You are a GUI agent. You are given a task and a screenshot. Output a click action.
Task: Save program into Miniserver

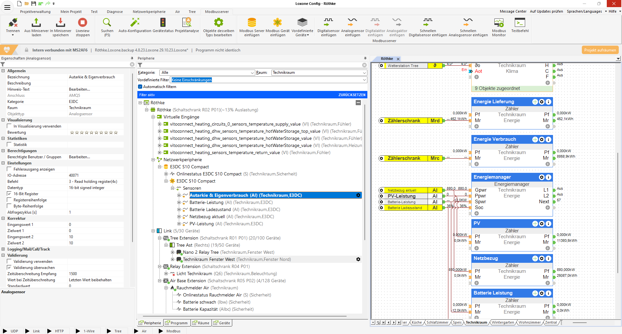[x=61, y=23]
